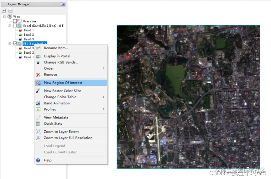Choose Zoom to Layer Full Resolution
Image resolution: width=271 pixels, height=179 pixels.
pyautogui.click(x=71, y=138)
